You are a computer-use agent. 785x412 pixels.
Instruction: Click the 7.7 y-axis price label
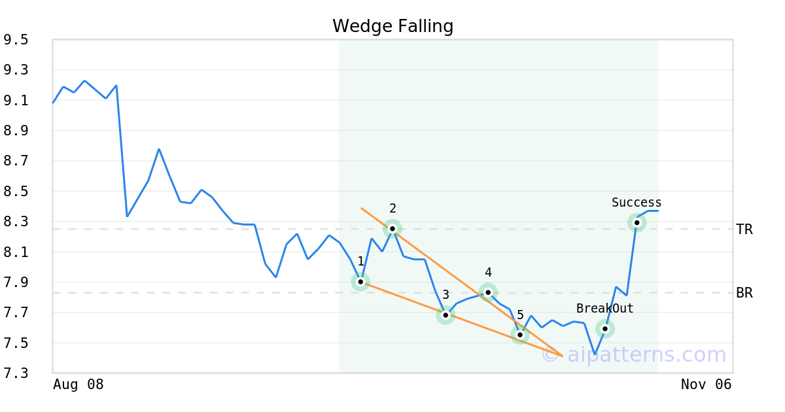tap(15, 313)
